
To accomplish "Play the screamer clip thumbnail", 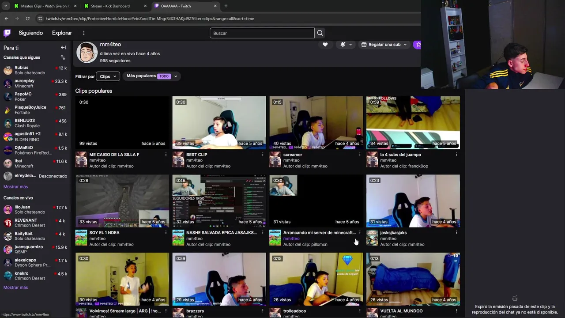I will tap(316, 122).
